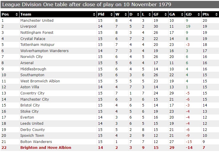The width and height of the screenshot is (219, 153).
Task: Select the Wolverhampton Wanderers row
Action: tap(110, 51)
